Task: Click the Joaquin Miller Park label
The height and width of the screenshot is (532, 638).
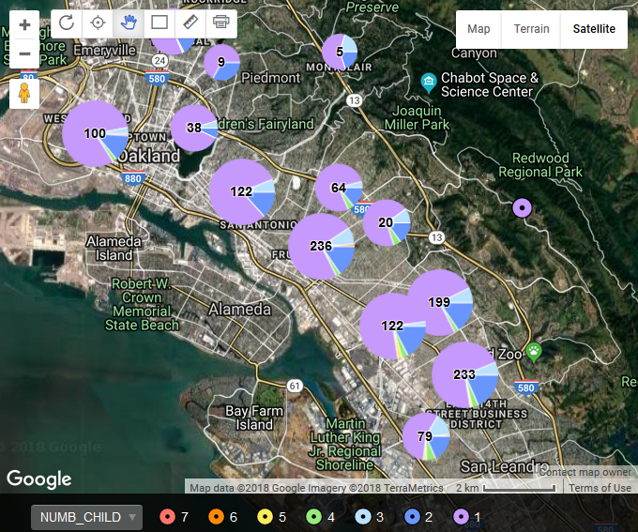Action: pos(418,117)
